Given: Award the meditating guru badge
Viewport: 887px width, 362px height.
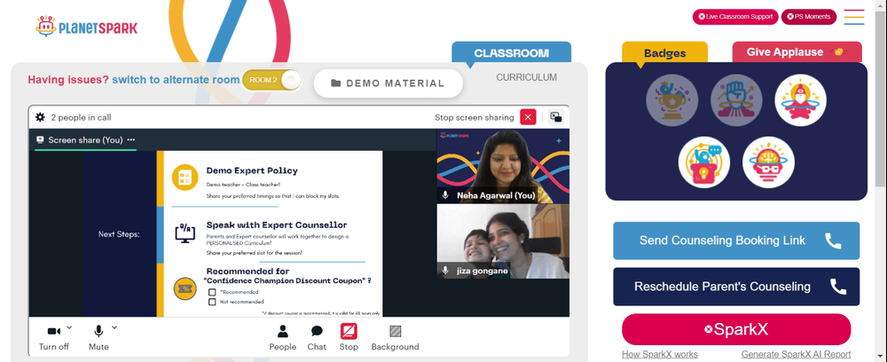Looking at the screenshot, I should (x=800, y=100).
